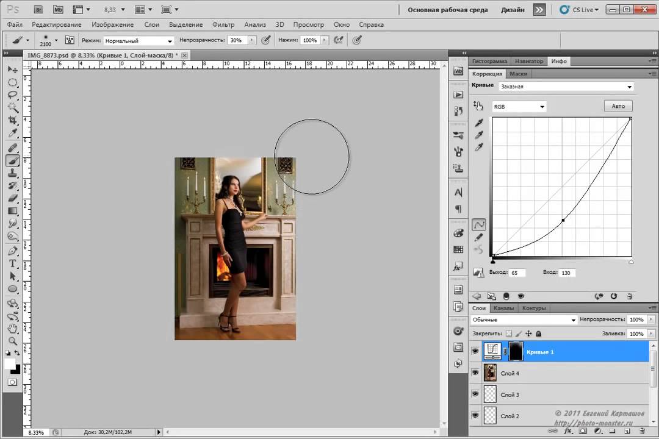The image size is (659, 439).
Task: Delete the adjustment with the Curves trash icon
Action: [x=630, y=296]
